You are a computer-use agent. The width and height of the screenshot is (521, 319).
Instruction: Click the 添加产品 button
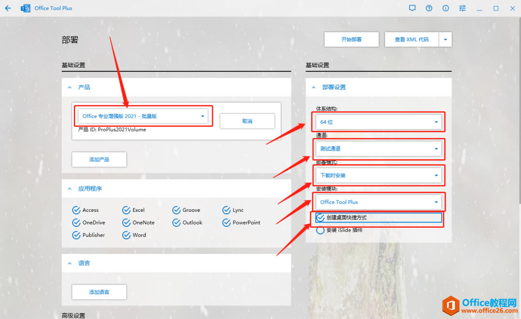click(x=99, y=159)
